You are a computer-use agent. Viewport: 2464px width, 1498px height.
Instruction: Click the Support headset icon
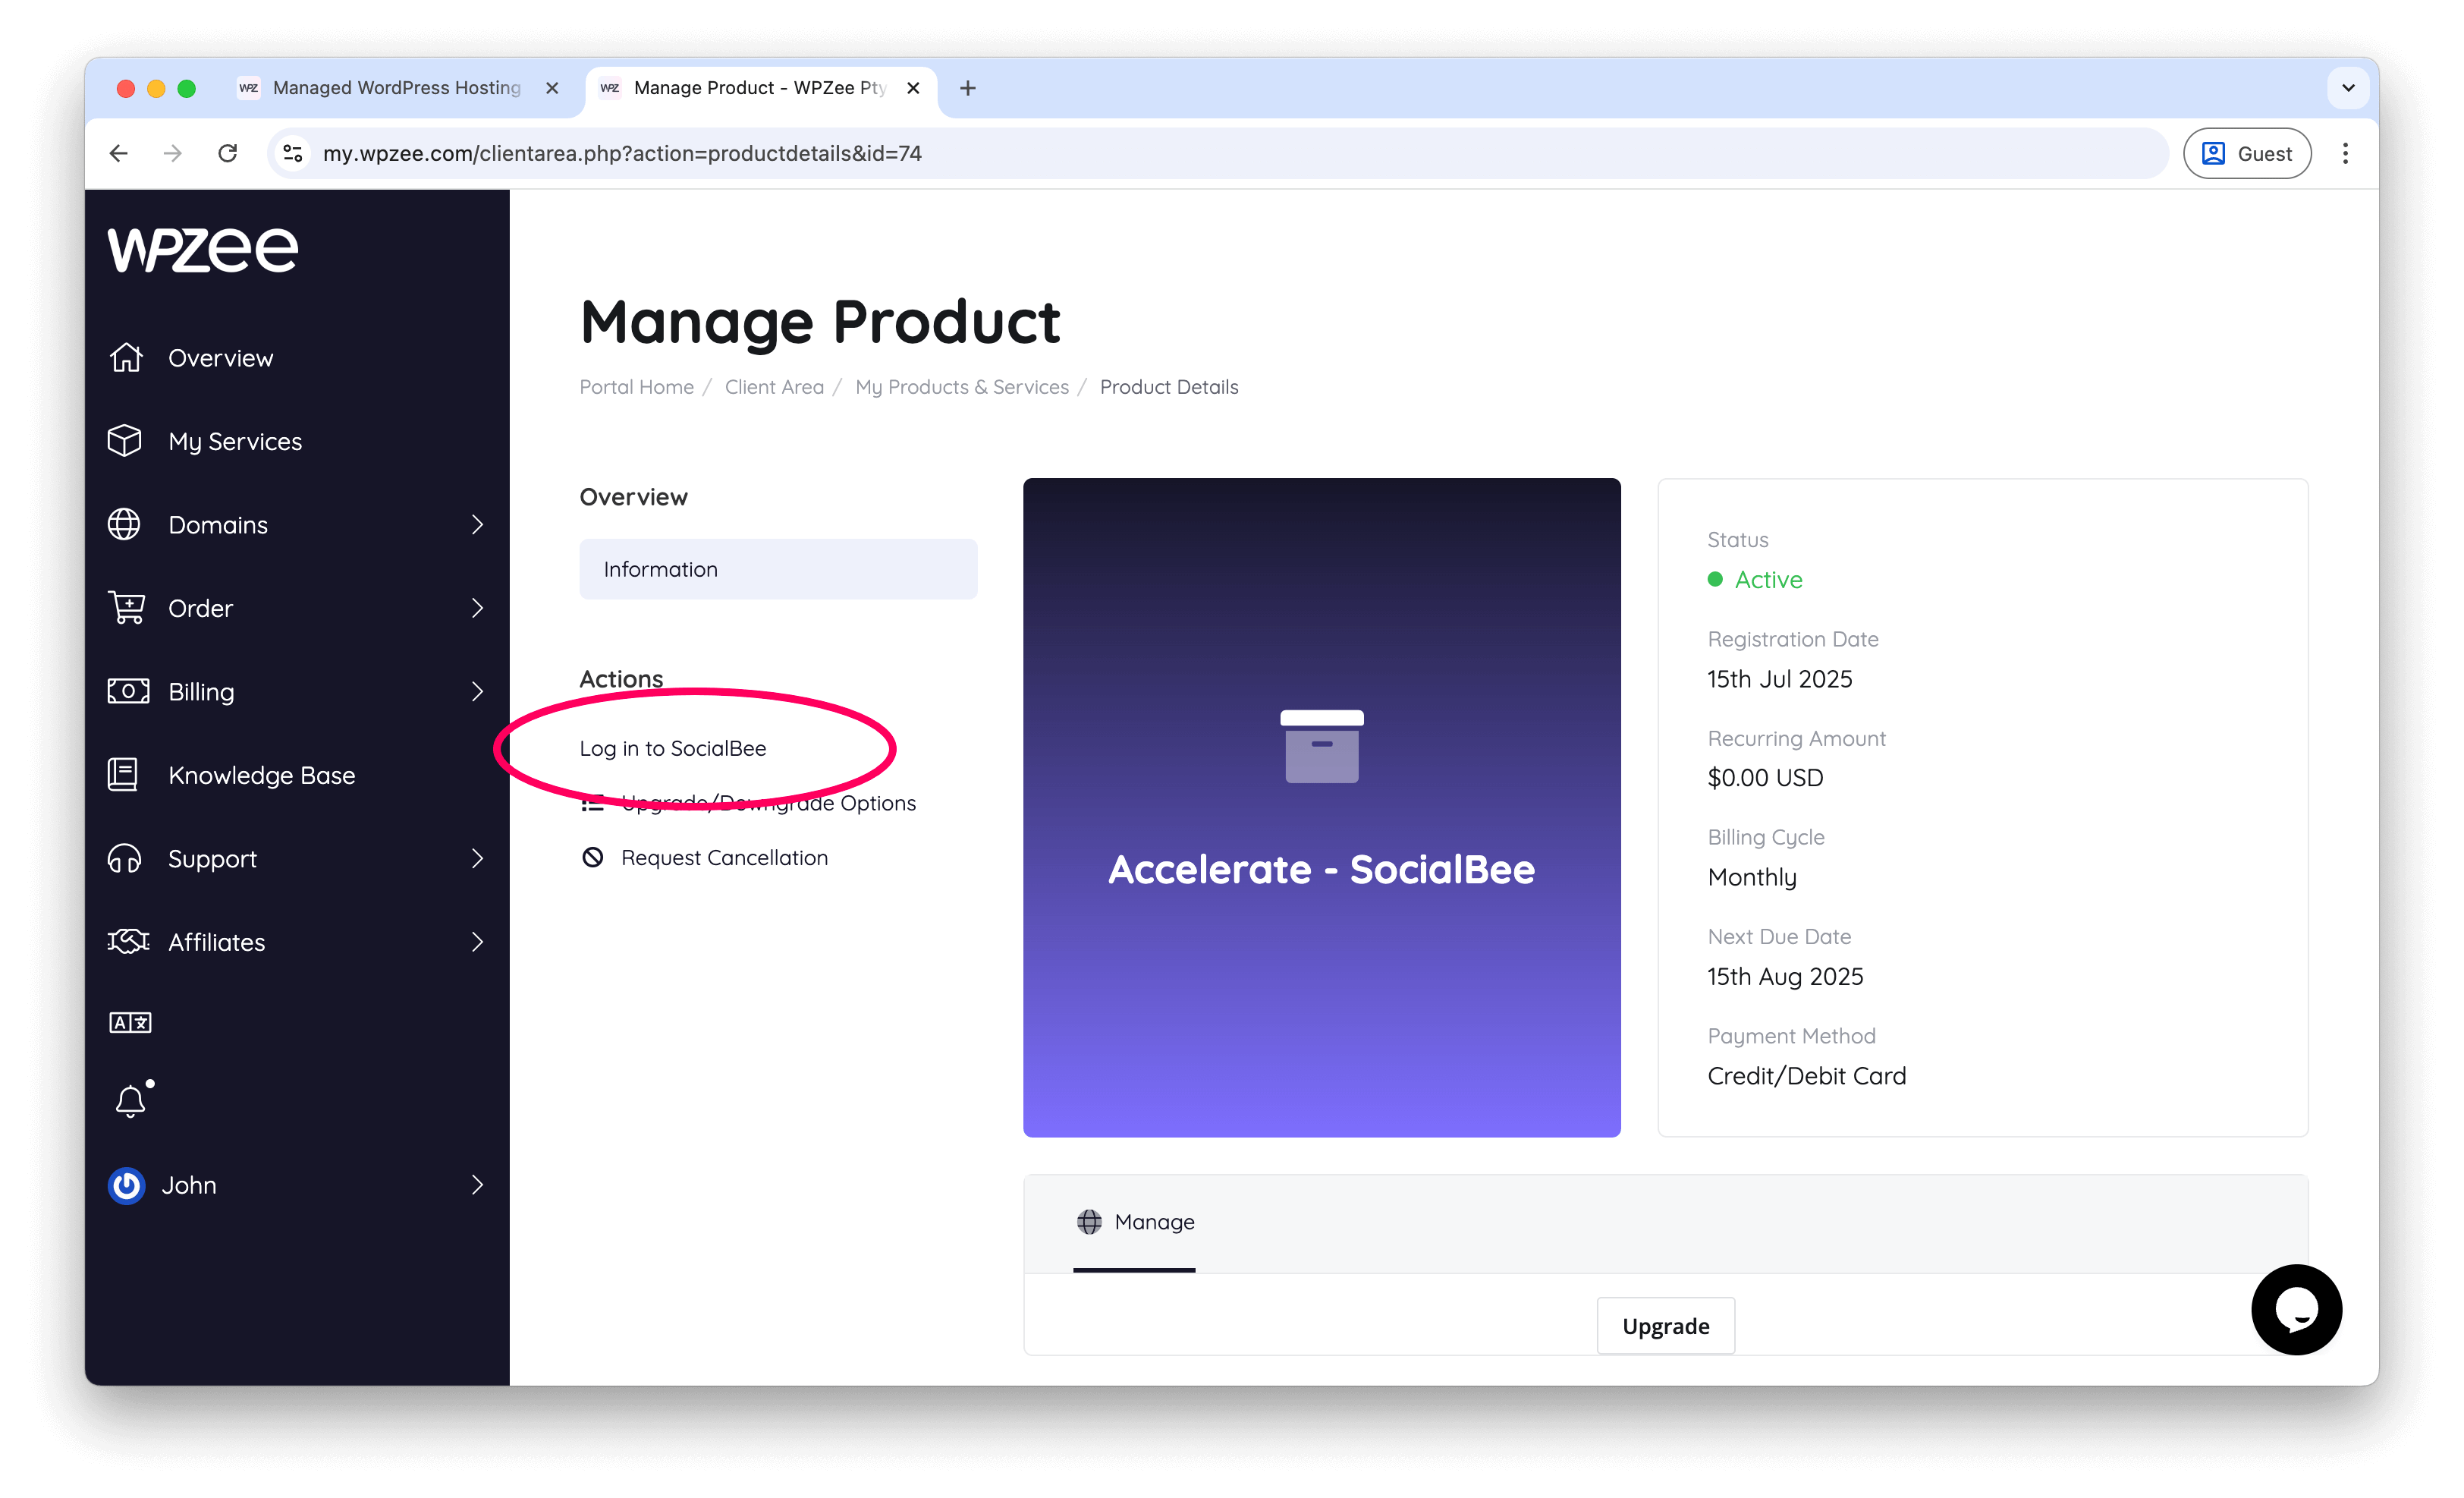(125, 858)
